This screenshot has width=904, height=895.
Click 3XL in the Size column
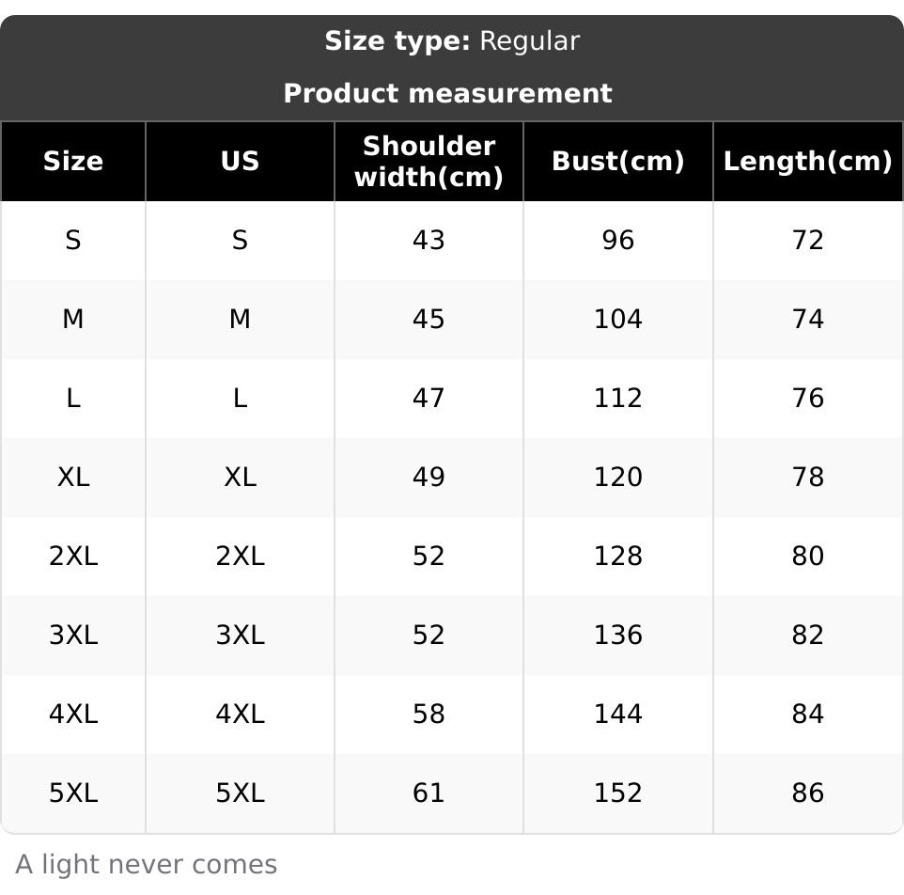coord(73,636)
